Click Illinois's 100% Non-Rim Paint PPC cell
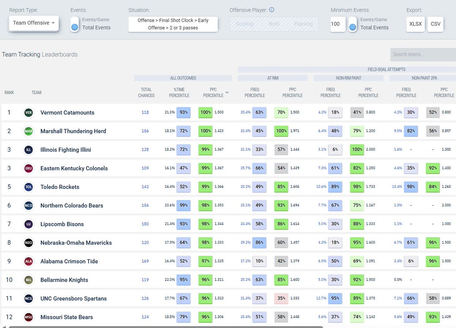456x328 pixels. 357,150
